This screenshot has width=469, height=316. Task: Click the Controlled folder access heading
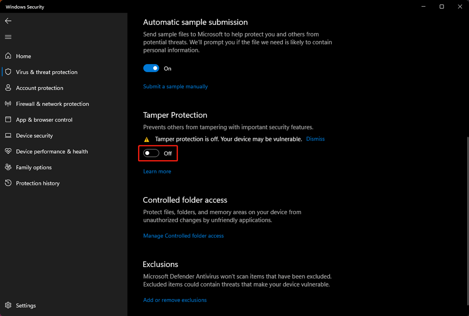coord(185,200)
